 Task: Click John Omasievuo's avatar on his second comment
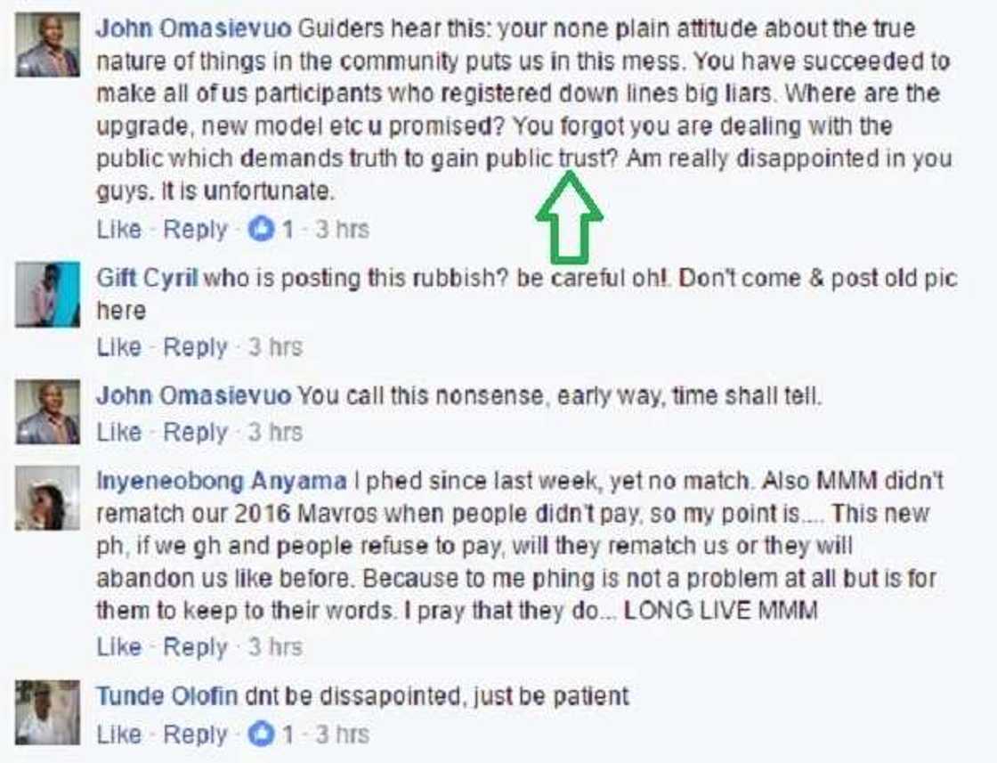[47, 412]
